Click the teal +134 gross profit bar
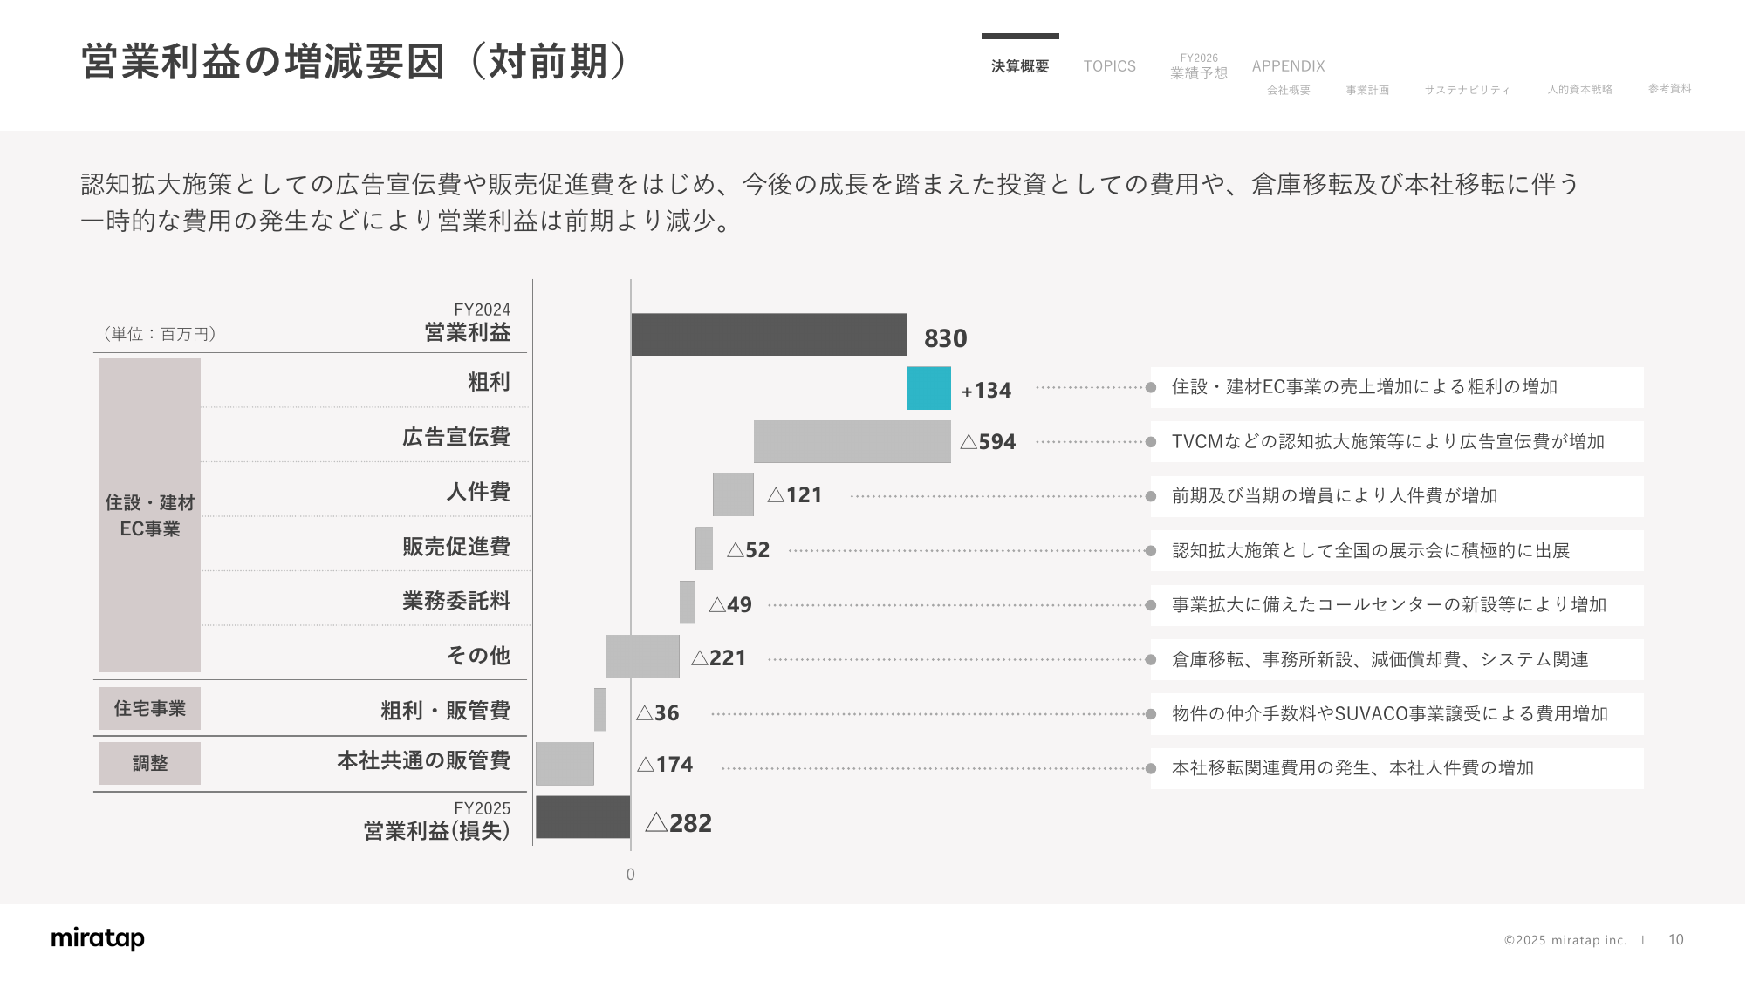This screenshot has width=1746, height=981. 928,388
